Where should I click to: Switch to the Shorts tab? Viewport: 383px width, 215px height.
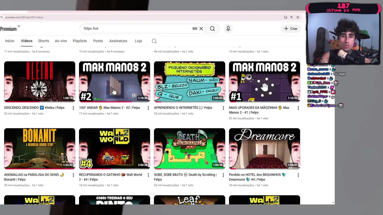point(44,41)
